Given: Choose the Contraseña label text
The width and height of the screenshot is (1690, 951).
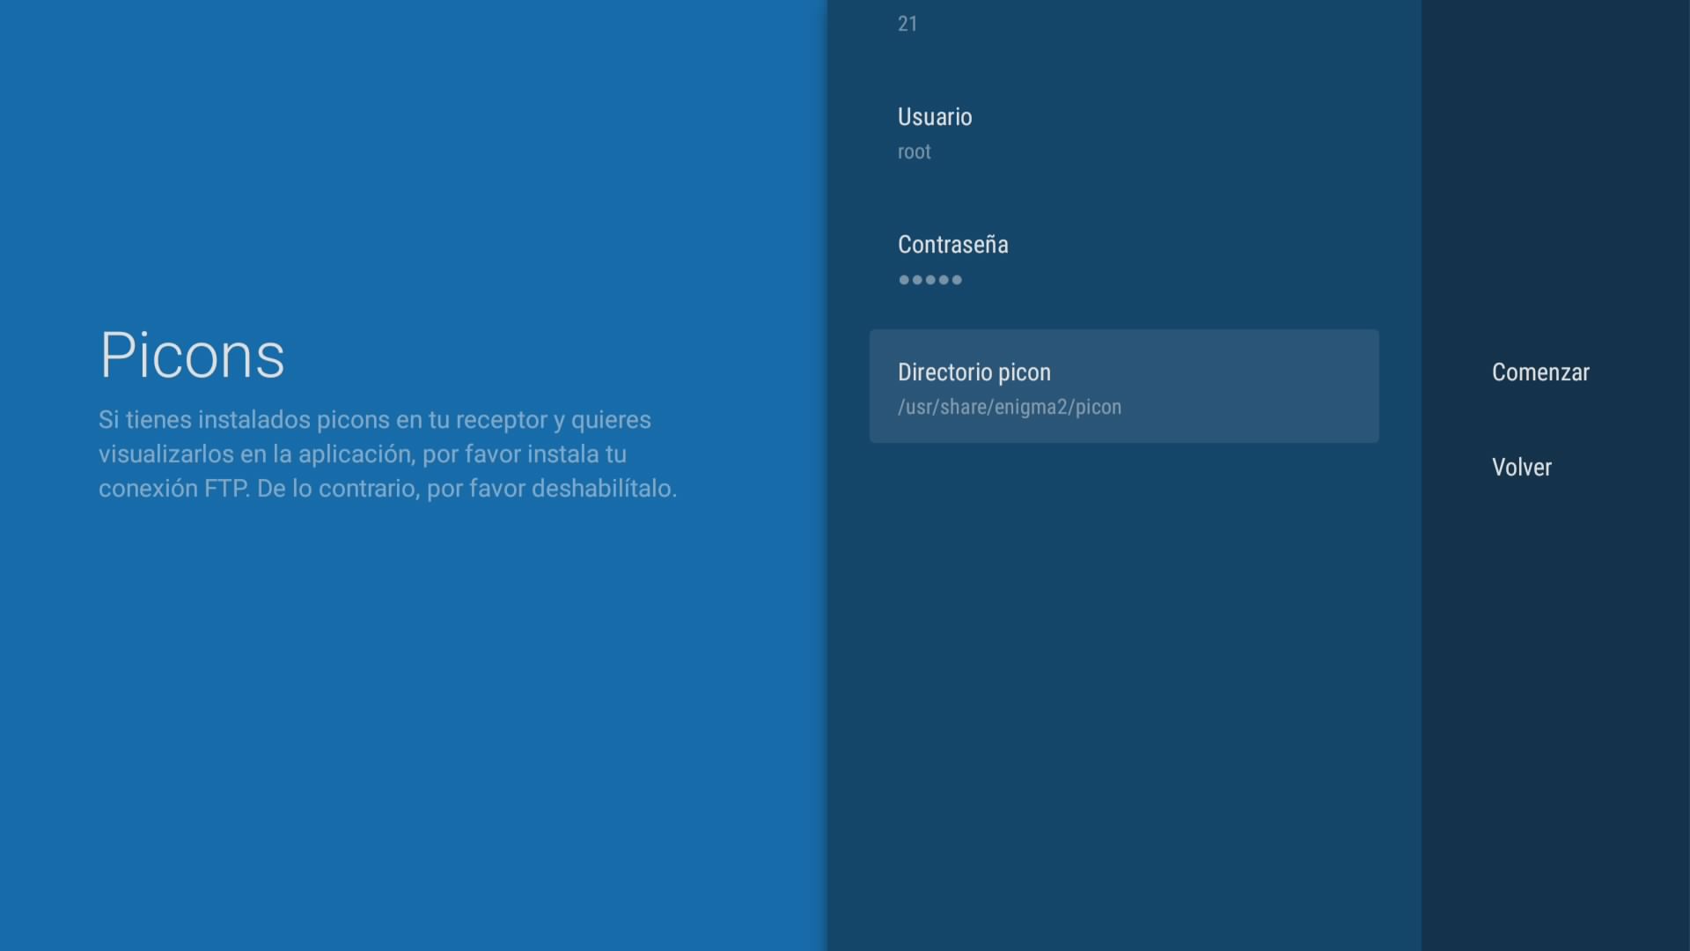Looking at the screenshot, I should point(952,245).
